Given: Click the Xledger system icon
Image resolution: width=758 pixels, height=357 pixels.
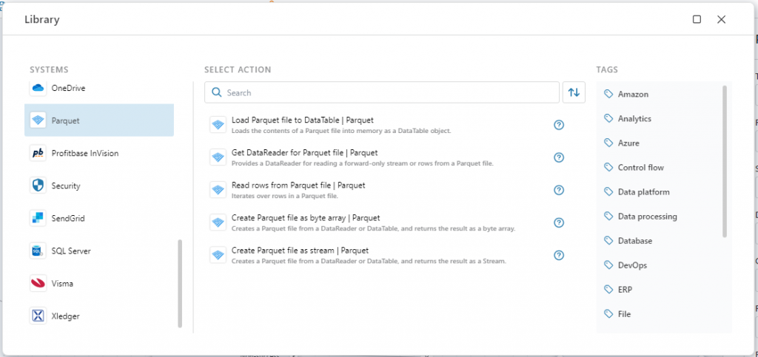Looking at the screenshot, I should (x=38, y=316).
